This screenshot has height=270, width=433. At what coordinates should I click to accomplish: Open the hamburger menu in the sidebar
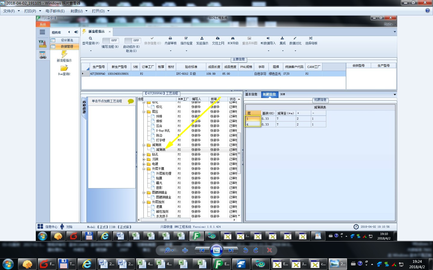coord(42,32)
